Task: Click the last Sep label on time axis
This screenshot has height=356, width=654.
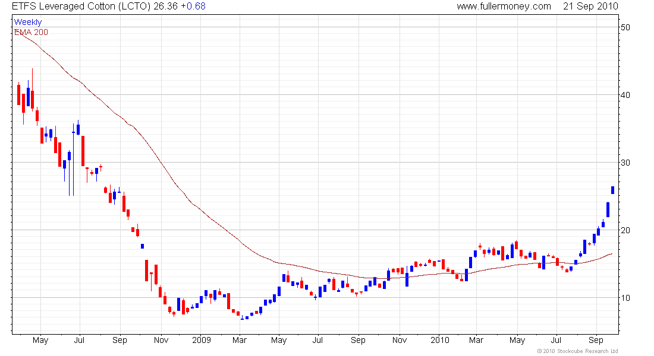Action: tap(596, 340)
